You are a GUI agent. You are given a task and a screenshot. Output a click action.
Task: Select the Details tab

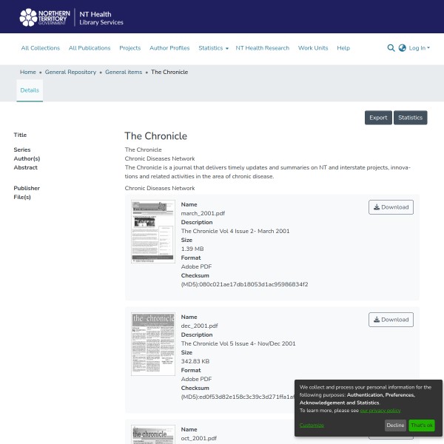point(30,90)
